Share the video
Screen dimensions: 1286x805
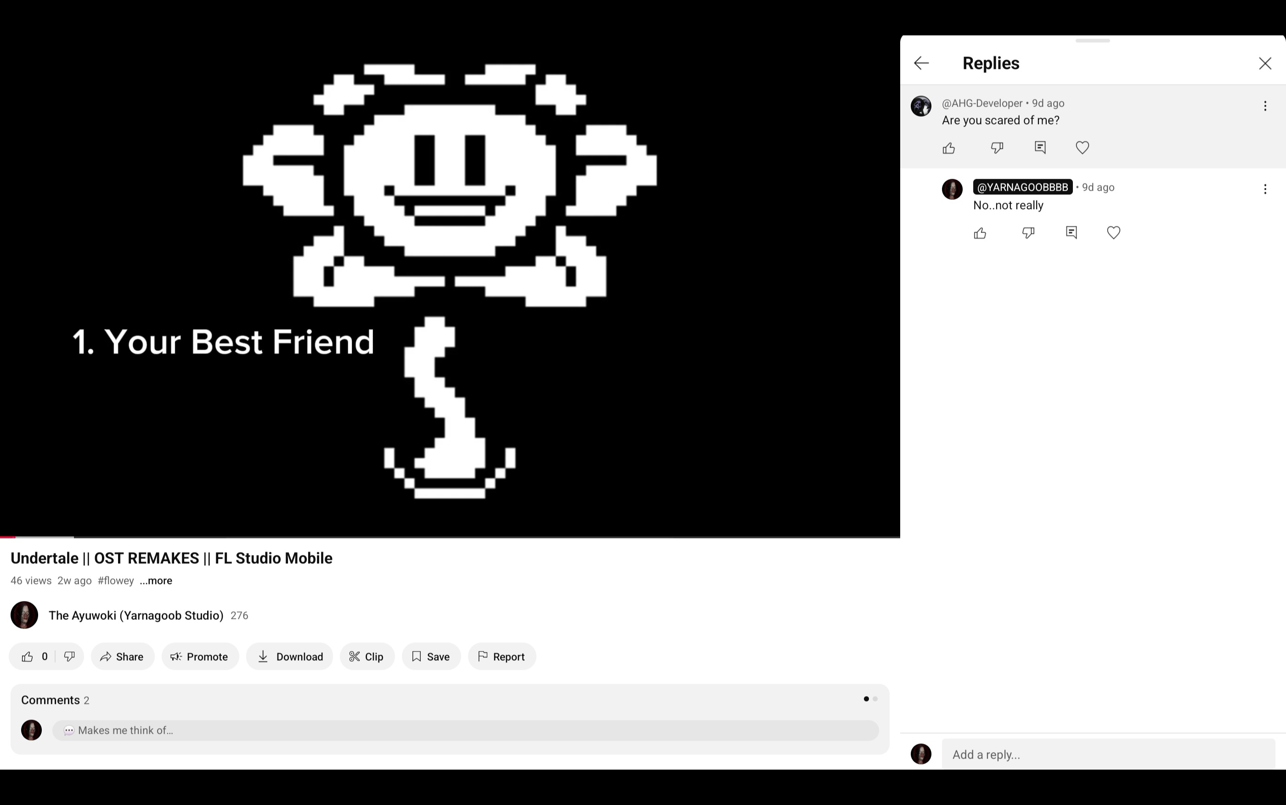pos(122,657)
